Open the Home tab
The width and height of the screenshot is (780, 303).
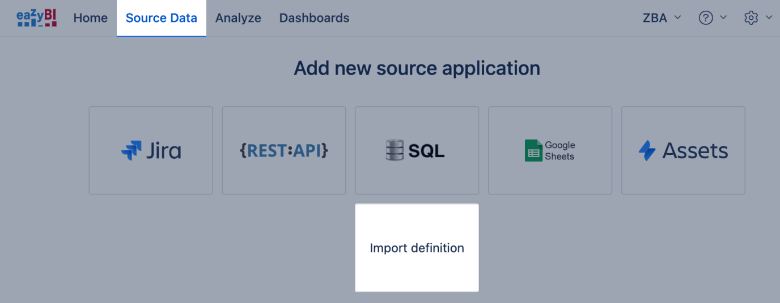click(90, 18)
